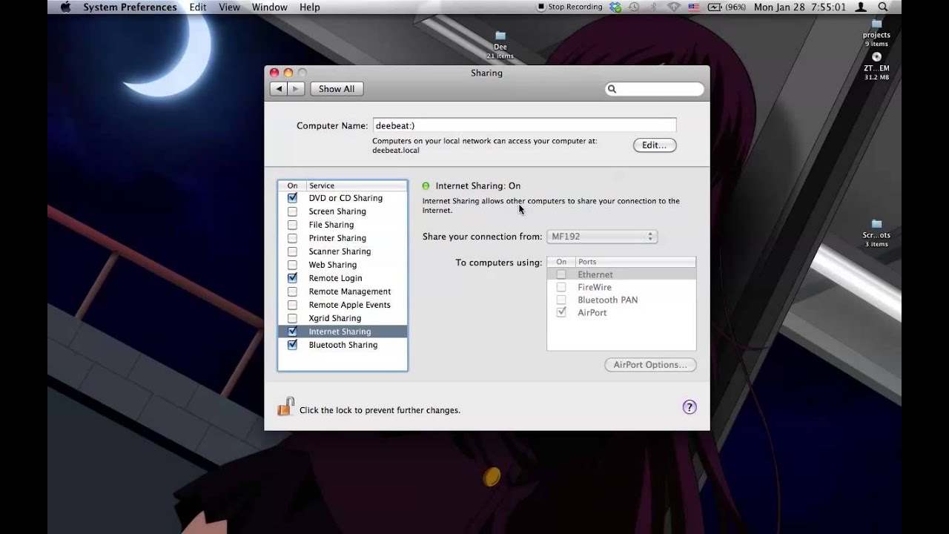Select the ZT...EM disc image icon
This screenshot has width=949, height=534.
(876, 66)
